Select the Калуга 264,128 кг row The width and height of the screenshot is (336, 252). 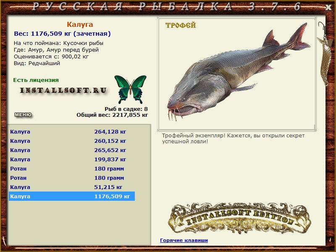pyautogui.click(x=72, y=131)
